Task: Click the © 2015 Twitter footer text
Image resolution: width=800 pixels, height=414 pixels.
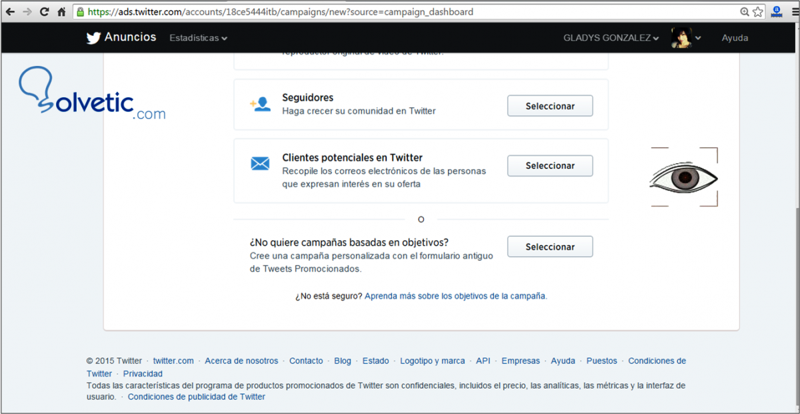Action: (x=114, y=361)
